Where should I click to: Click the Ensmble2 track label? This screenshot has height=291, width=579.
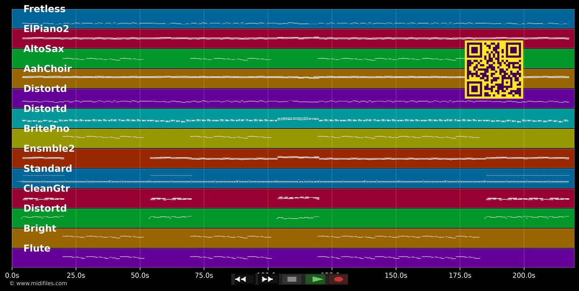pyautogui.click(x=49, y=149)
